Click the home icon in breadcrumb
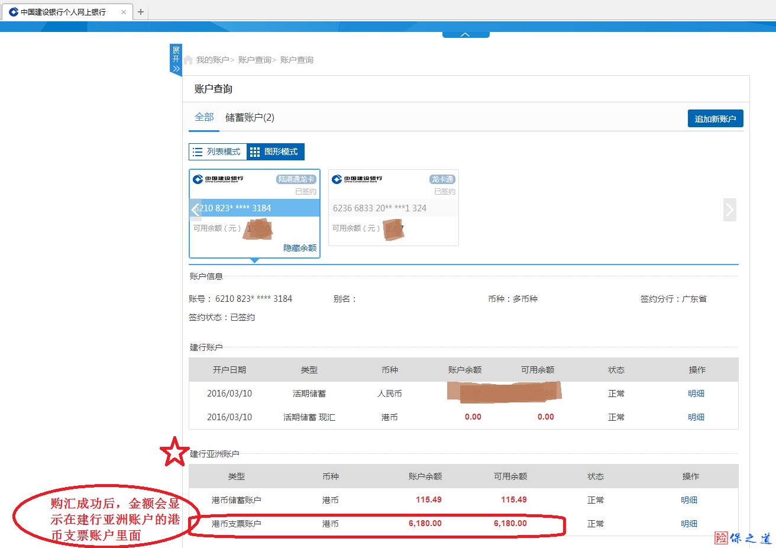 point(188,60)
